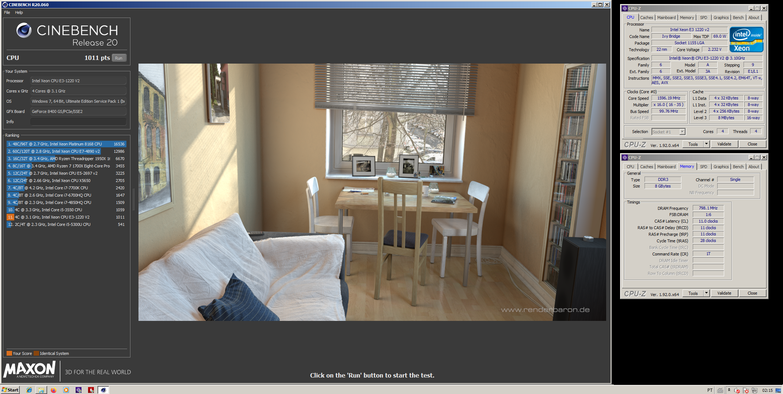Open the network tray icon
This screenshot has width=783, height=394.
click(x=755, y=390)
